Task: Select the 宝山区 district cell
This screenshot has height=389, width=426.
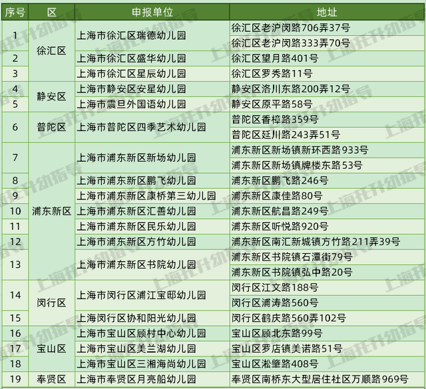Action: tap(52, 348)
